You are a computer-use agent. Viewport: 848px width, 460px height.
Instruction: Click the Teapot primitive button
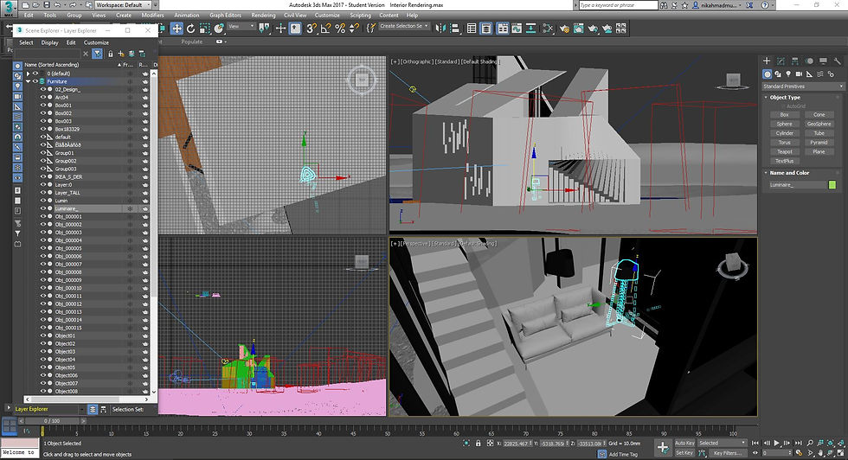[x=784, y=152]
